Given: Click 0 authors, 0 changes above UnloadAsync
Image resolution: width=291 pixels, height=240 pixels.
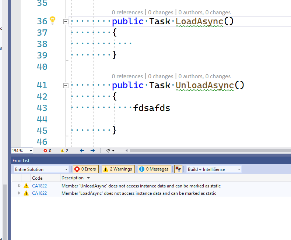Looking at the screenshot, I should (204, 76).
